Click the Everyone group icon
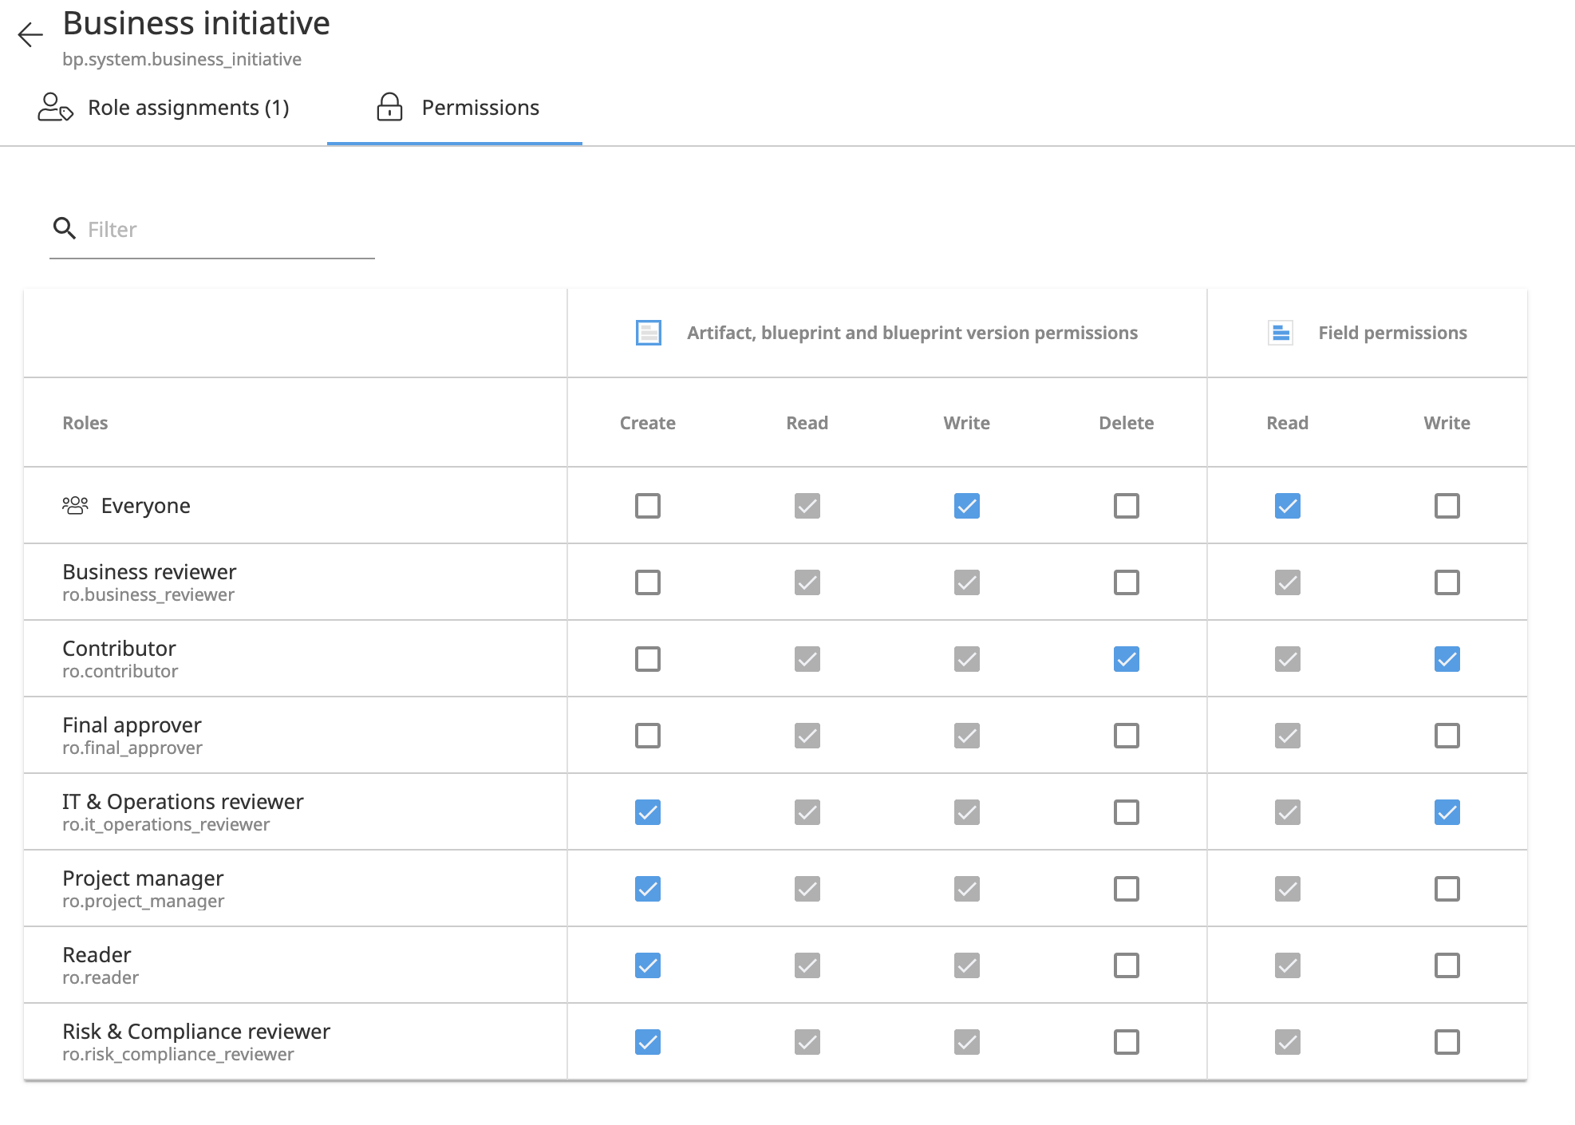Screen dimensions: 1575x1125 75,506
